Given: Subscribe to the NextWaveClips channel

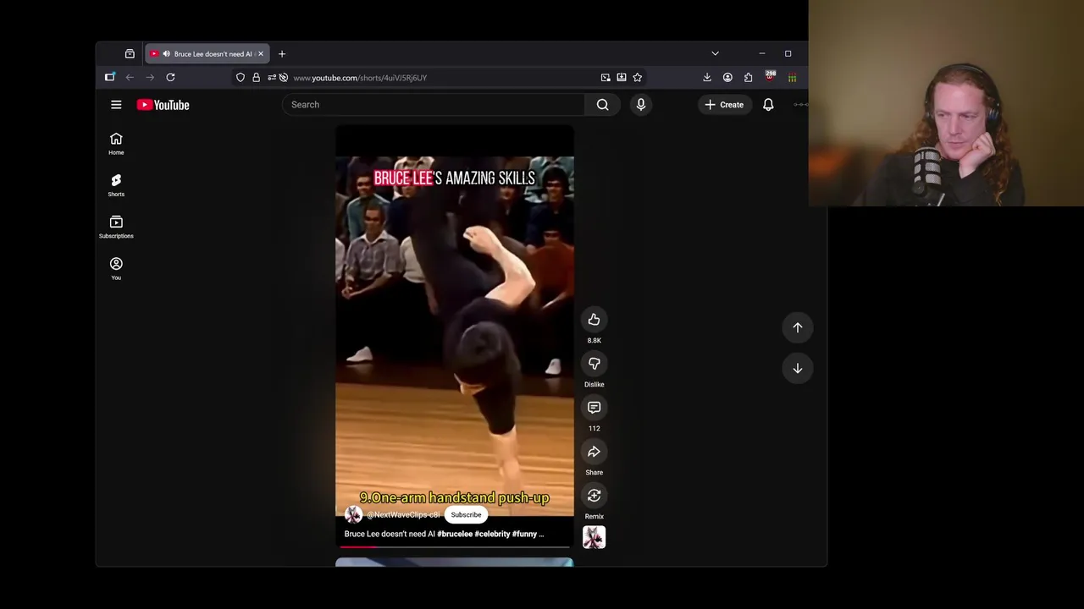Looking at the screenshot, I should (466, 514).
